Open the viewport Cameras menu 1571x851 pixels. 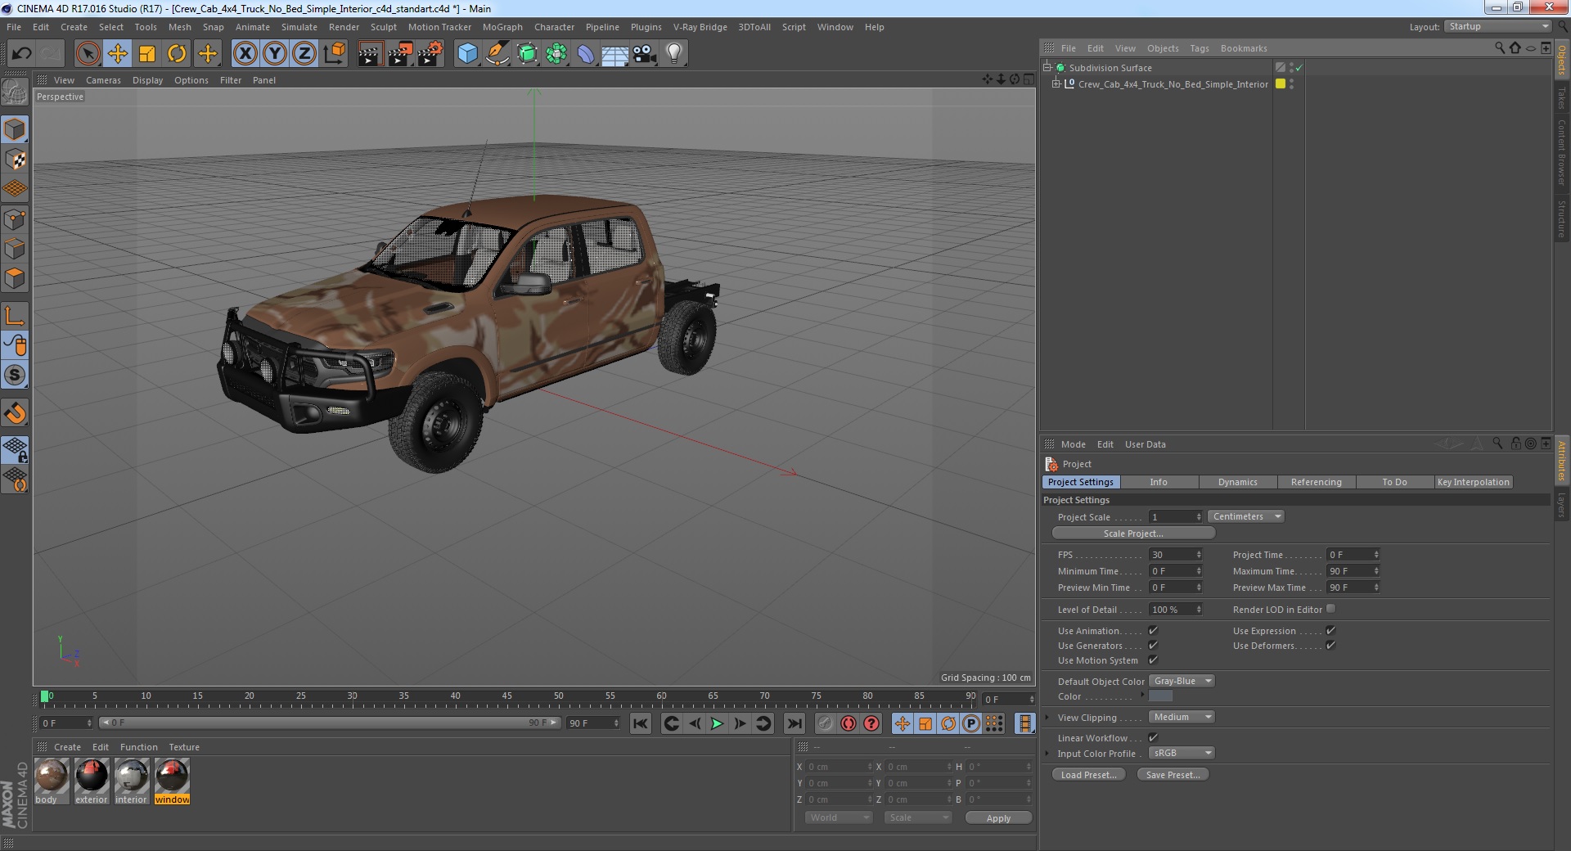(x=103, y=80)
